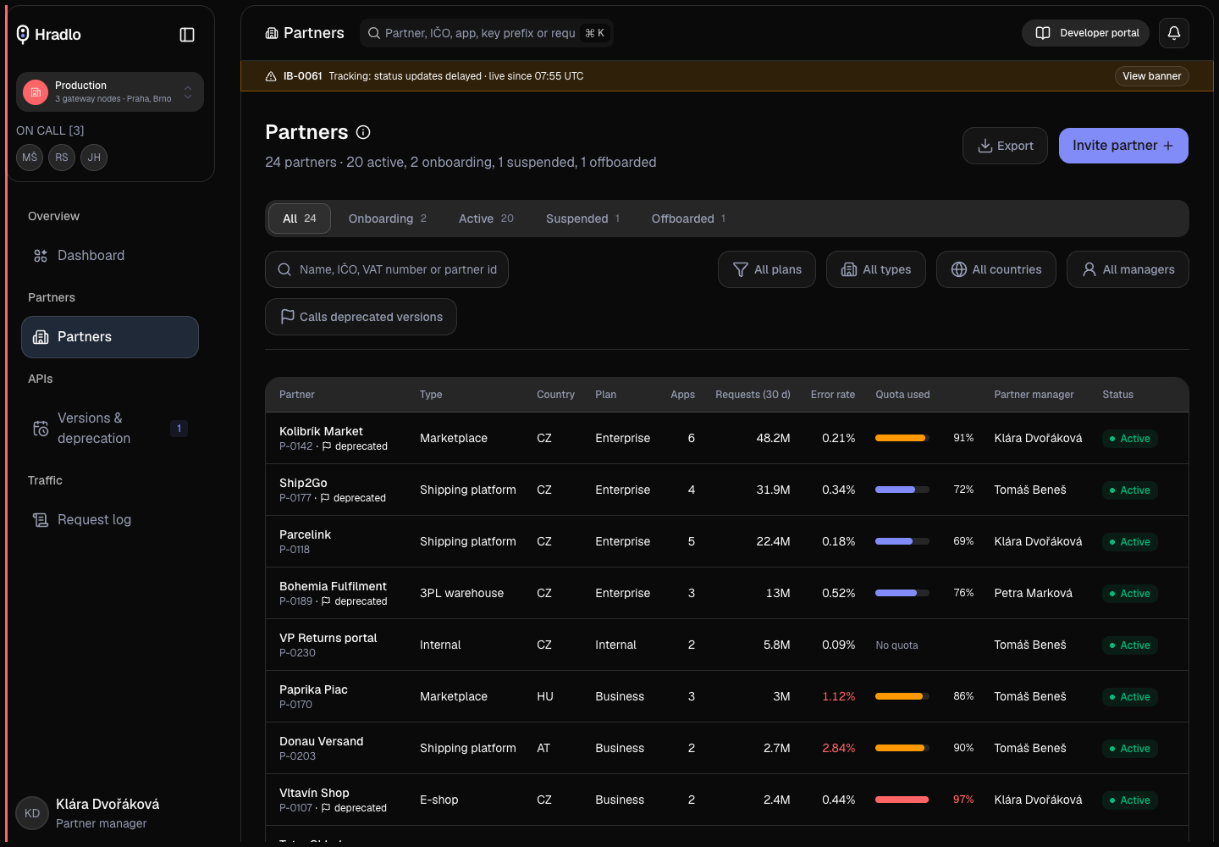Viewport: 1219px width, 847px height.
Task: Click View banner button
Action: 1151,76
